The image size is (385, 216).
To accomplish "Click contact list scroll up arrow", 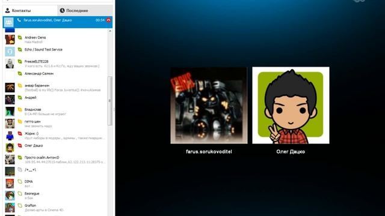I will [x=110, y=31].
